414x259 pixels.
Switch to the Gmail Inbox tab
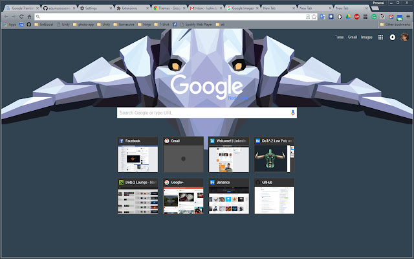click(x=206, y=8)
